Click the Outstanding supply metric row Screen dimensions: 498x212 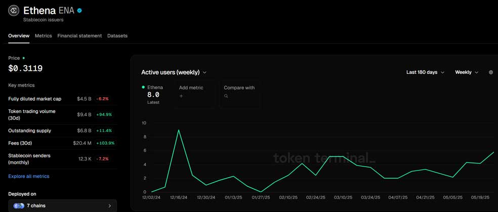(62, 131)
